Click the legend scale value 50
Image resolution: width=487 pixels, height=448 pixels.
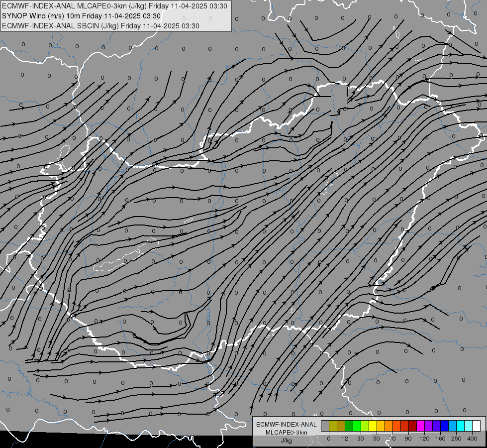click(377, 439)
